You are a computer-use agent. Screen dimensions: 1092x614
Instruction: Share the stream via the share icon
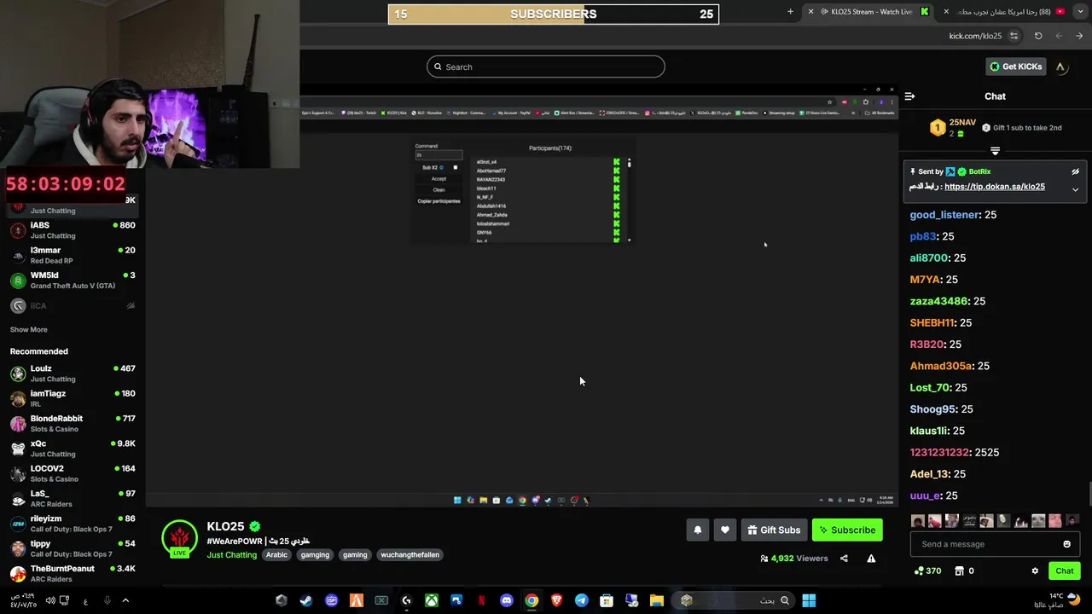click(x=844, y=559)
